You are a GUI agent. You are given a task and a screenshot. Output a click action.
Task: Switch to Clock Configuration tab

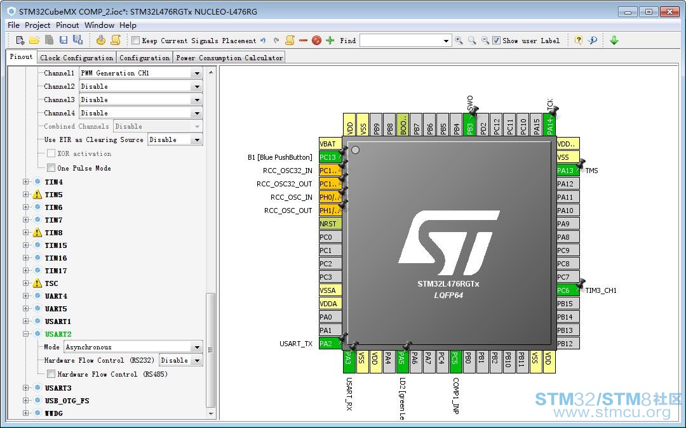pyautogui.click(x=76, y=58)
